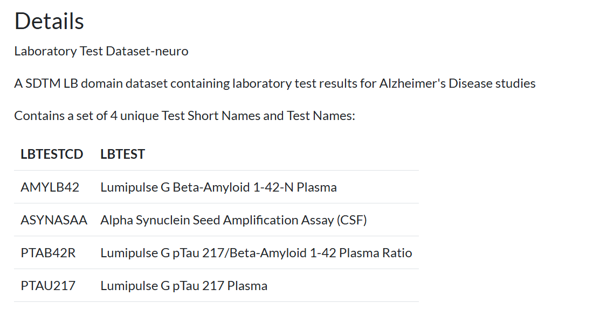This screenshot has height=310, width=607.
Task: Select the PTAB42R test code cell
Action: tap(48, 253)
